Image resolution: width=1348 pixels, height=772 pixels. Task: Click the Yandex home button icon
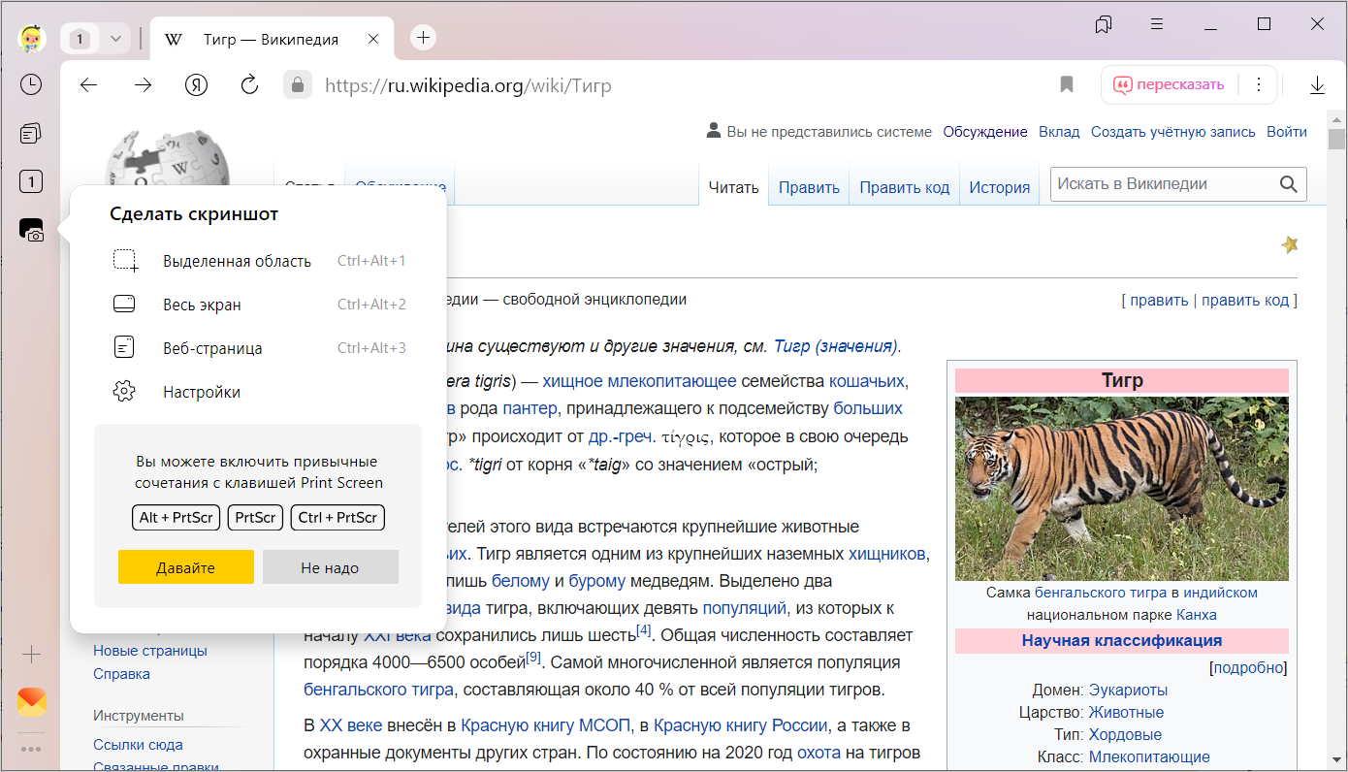tap(197, 85)
